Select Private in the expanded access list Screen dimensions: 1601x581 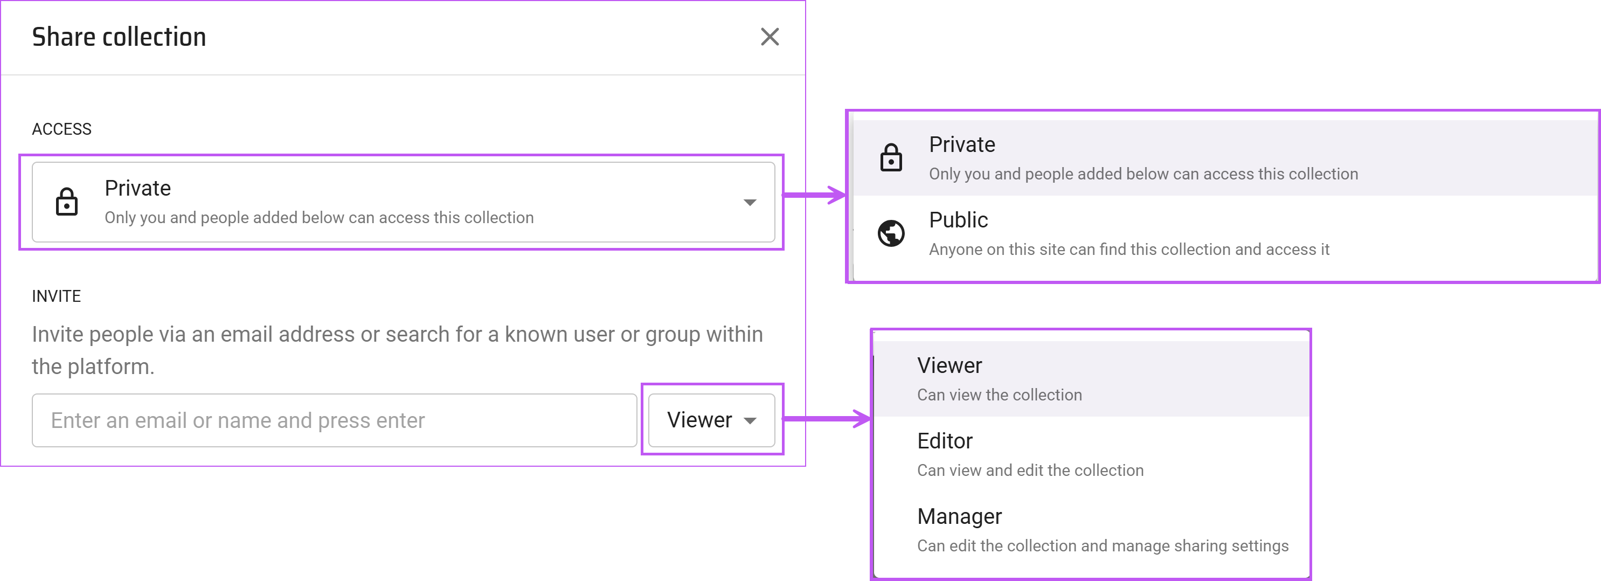pos(962,145)
